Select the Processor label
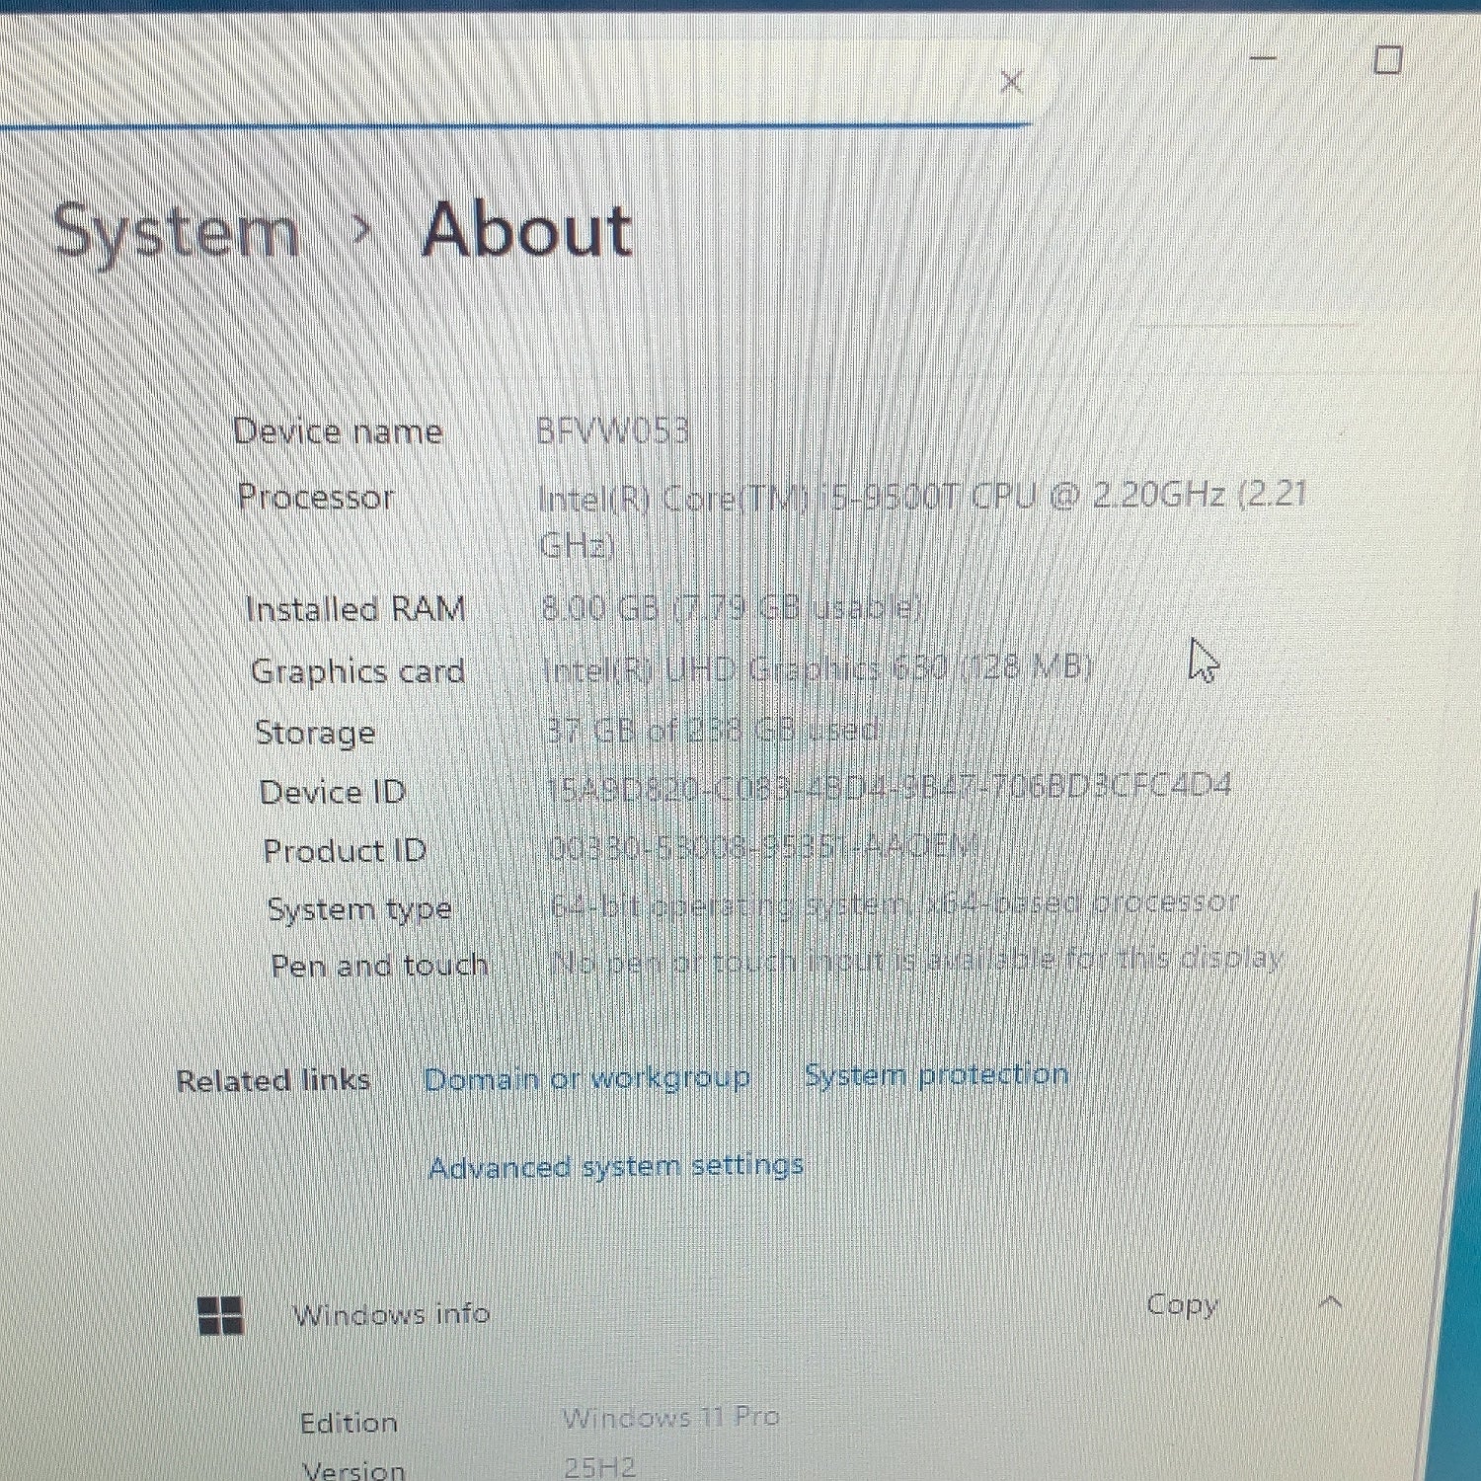This screenshot has height=1481, width=1481. click(x=316, y=497)
